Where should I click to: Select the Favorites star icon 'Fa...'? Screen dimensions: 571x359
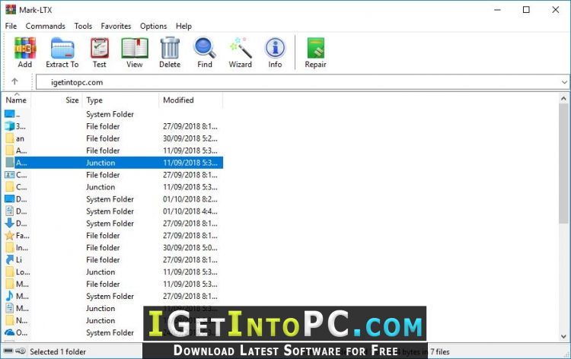point(9,235)
